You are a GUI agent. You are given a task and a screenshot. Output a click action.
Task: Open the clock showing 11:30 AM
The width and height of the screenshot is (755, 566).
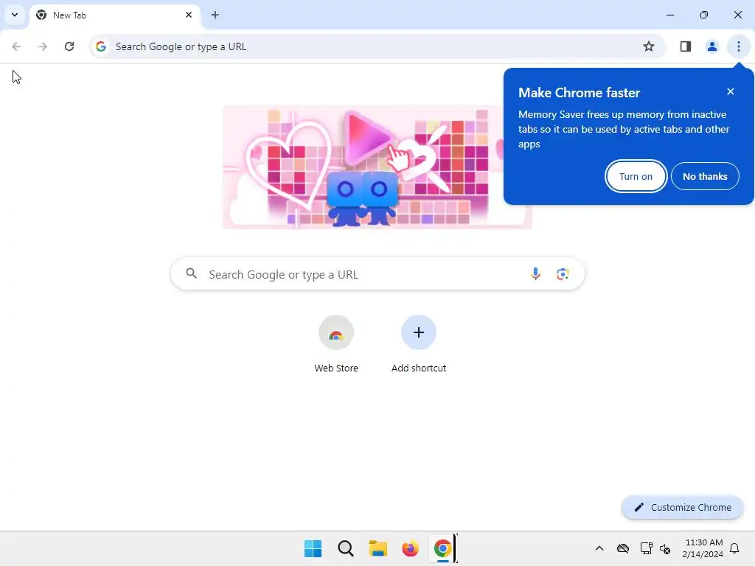point(703,548)
